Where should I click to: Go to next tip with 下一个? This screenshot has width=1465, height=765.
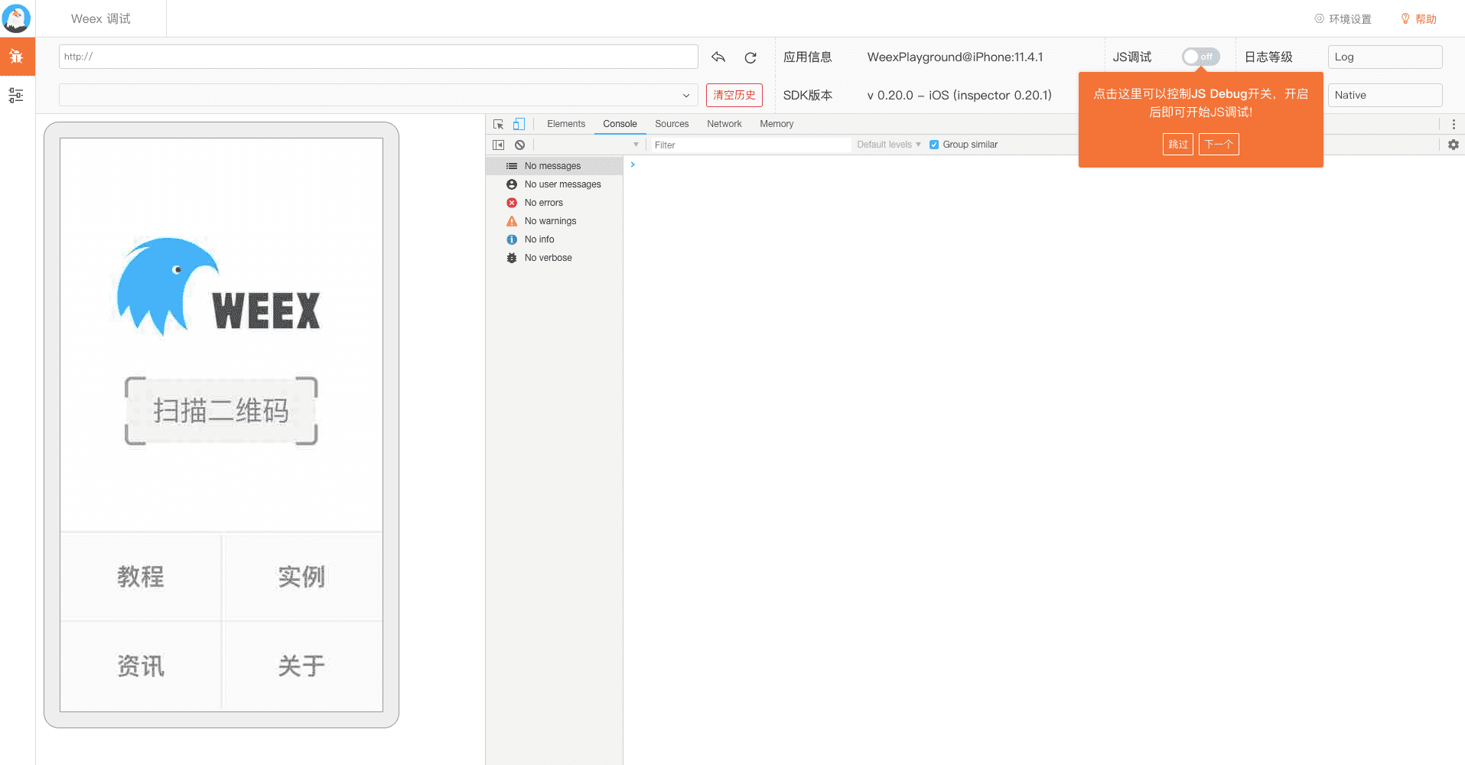(1219, 144)
